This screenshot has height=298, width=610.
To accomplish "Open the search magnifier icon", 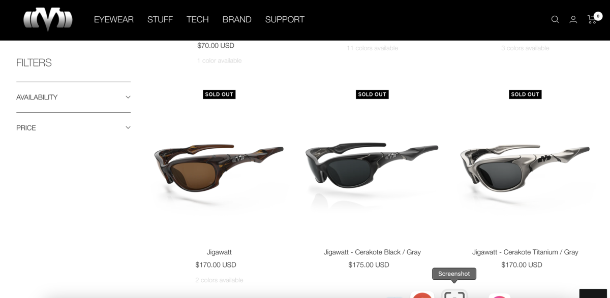I will 555,19.
